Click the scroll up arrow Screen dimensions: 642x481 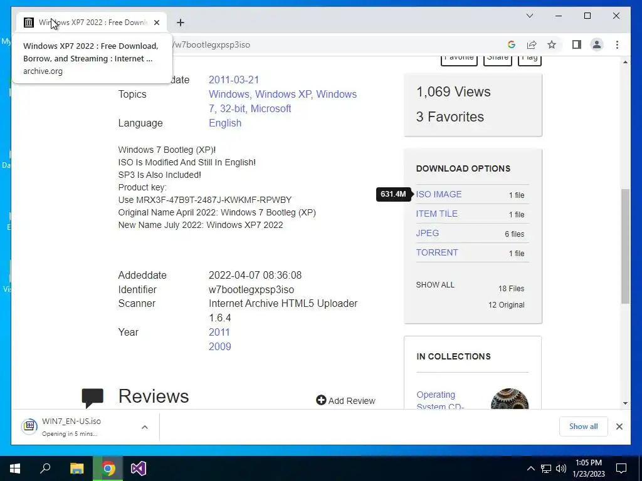pos(625,62)
